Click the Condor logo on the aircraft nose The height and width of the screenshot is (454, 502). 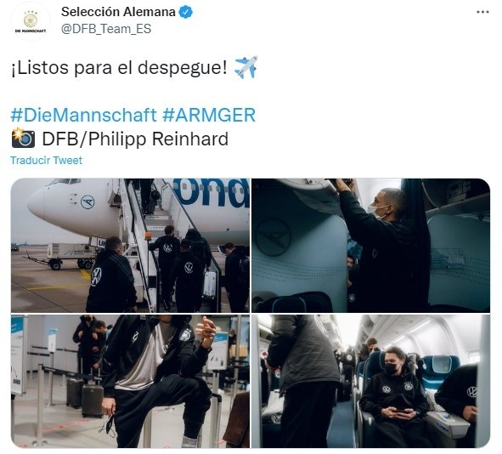point(87,202)
